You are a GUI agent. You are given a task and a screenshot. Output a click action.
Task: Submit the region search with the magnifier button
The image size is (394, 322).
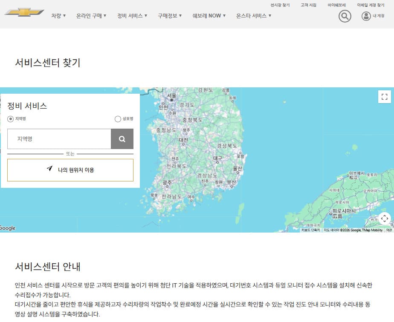pos(122,139)
